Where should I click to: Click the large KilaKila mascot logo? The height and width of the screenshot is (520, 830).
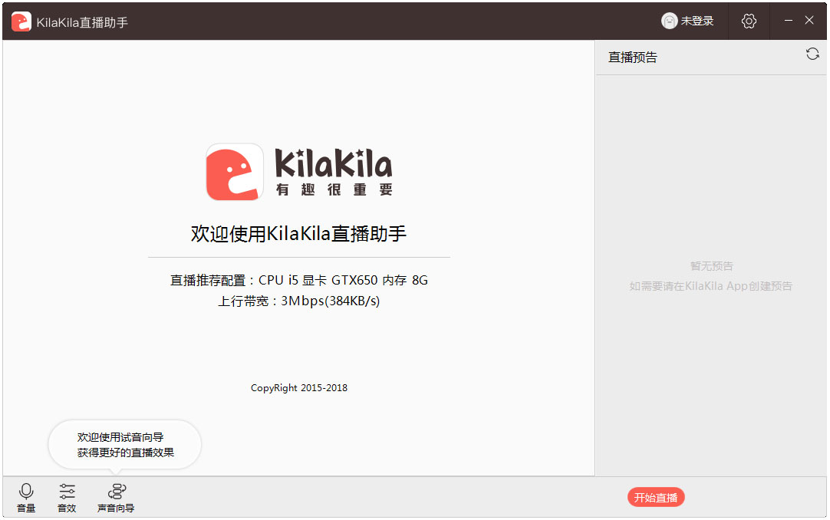(x=235, y=172)
